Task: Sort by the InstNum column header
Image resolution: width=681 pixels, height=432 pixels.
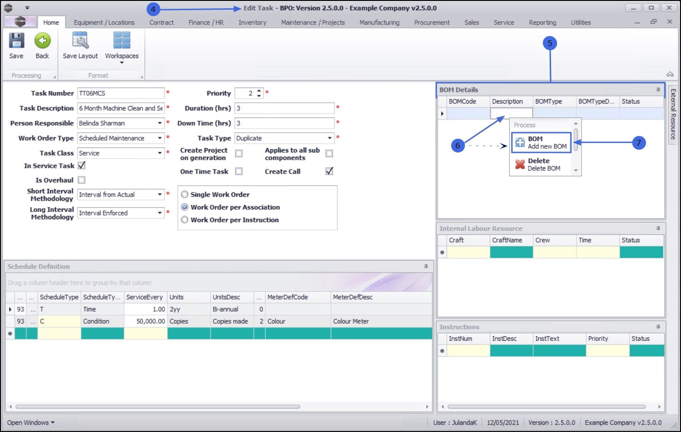Action: click(x=468, y=339)
